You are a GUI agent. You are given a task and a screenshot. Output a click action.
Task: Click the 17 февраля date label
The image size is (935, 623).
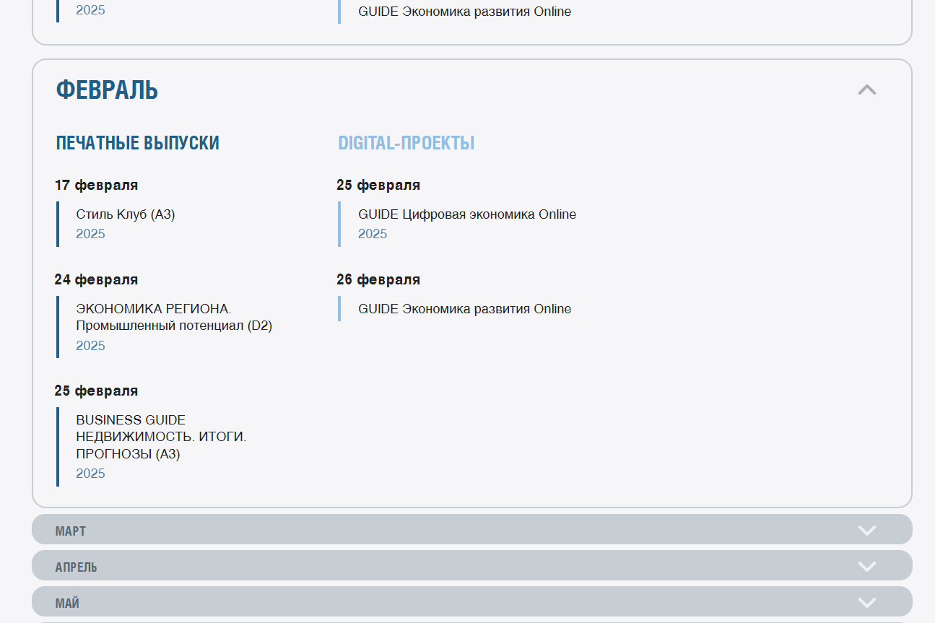pos(95,185)
